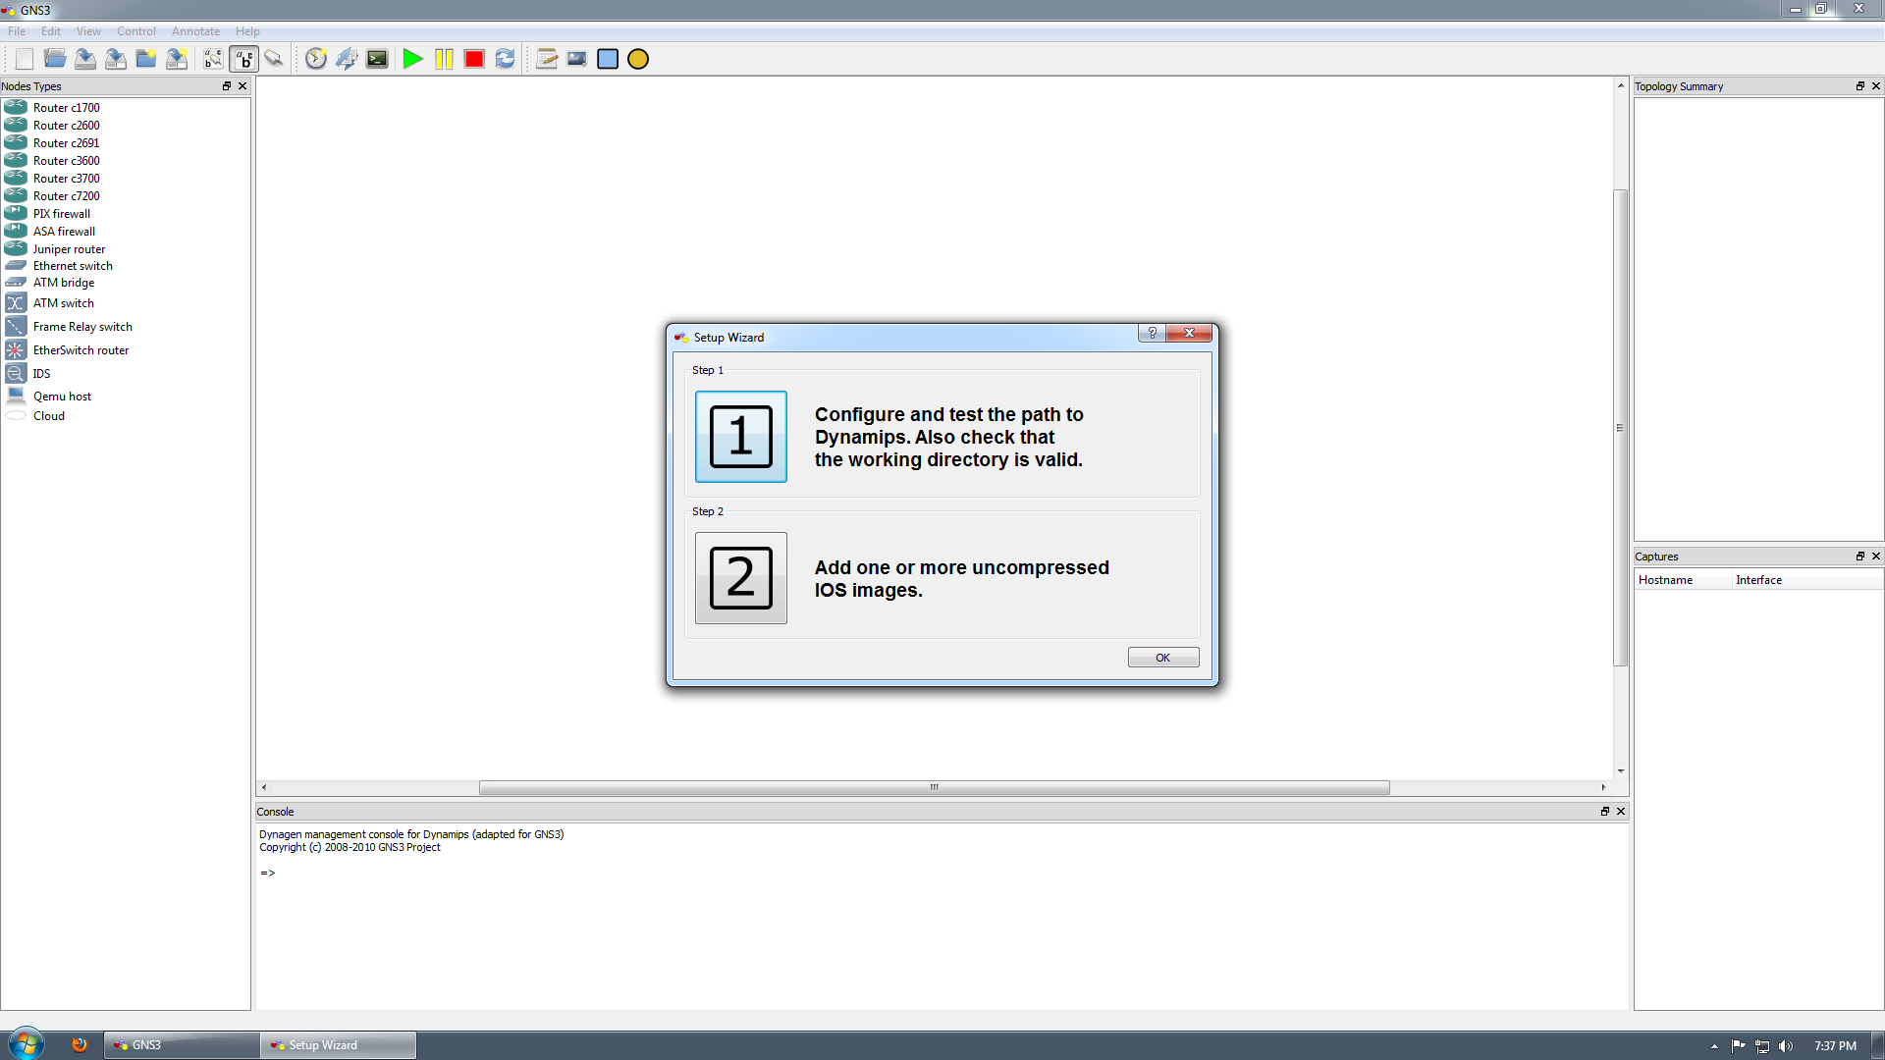Image resolution: width=1885 pixels, height=1060 pixels.
Task: Select Cloud node type
Action: tap(126, 416)
